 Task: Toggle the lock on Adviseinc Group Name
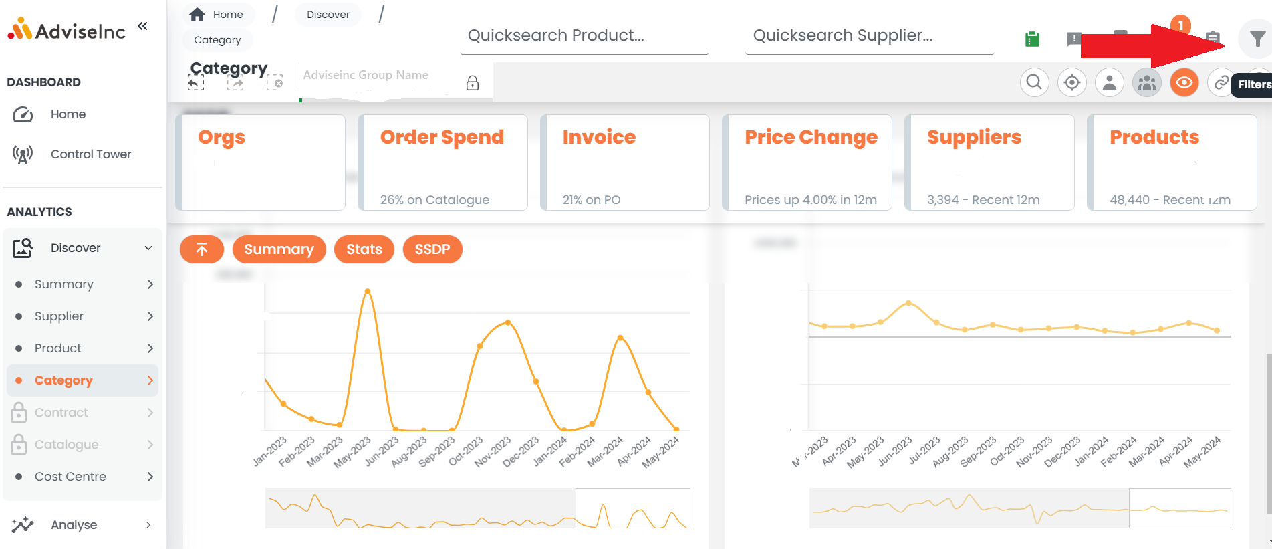[473, 83]
